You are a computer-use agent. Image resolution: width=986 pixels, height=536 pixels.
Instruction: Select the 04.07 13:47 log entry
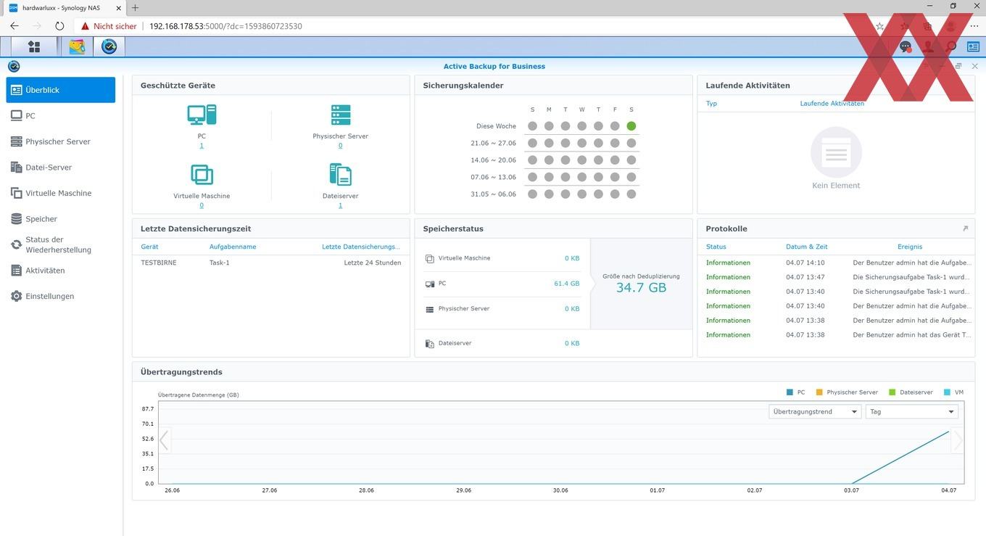click(x=836, y=277)
